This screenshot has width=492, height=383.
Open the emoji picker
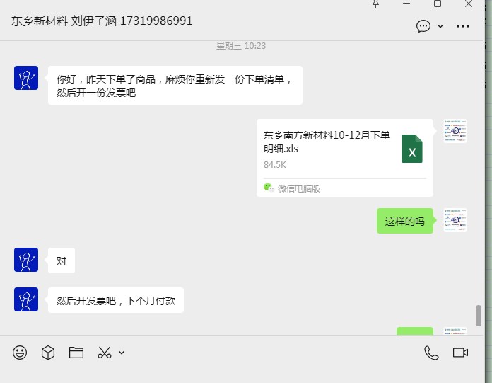click(x=20, y=353)
